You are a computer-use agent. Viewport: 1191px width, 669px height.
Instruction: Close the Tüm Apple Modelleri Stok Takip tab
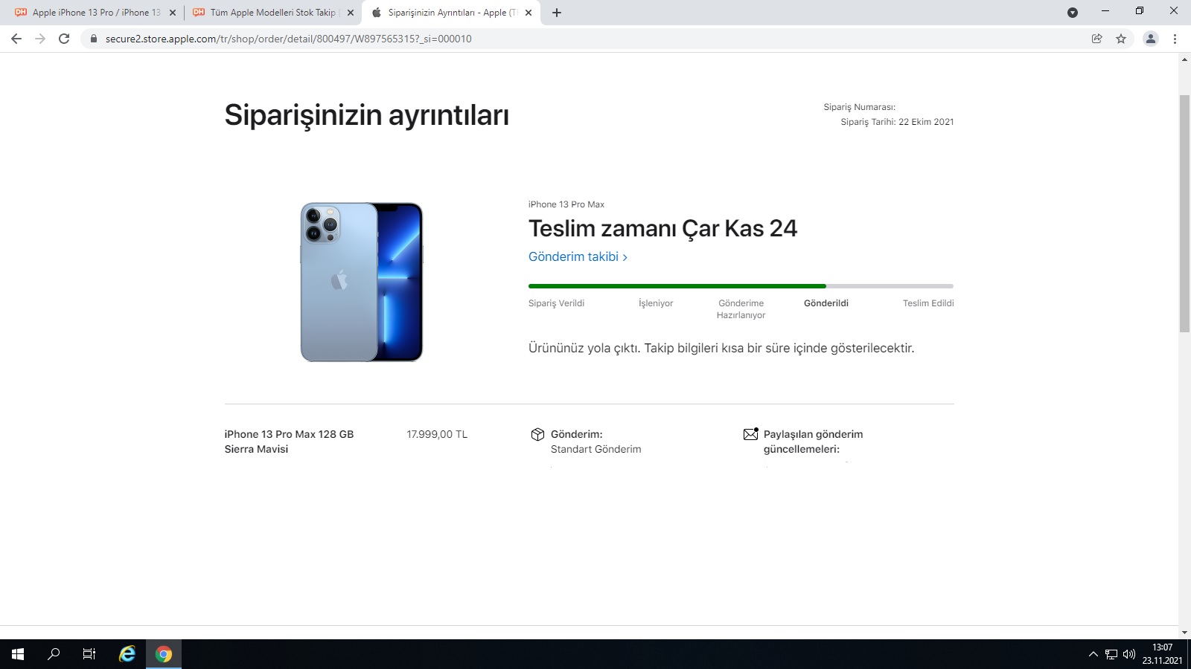coord(351,13)
